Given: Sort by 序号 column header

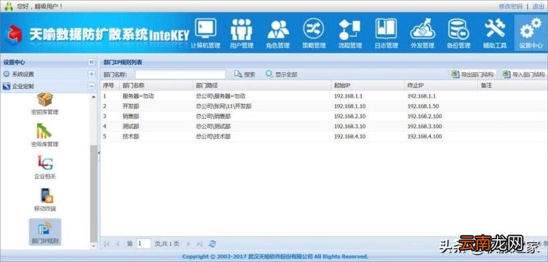Looking at the screenshot, I should tap(110, 86).
